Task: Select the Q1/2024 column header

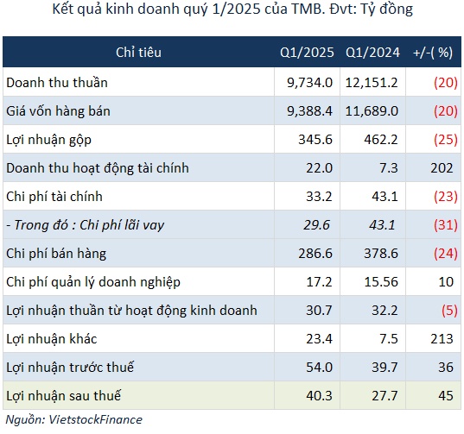Action: (x=372, y=53)
